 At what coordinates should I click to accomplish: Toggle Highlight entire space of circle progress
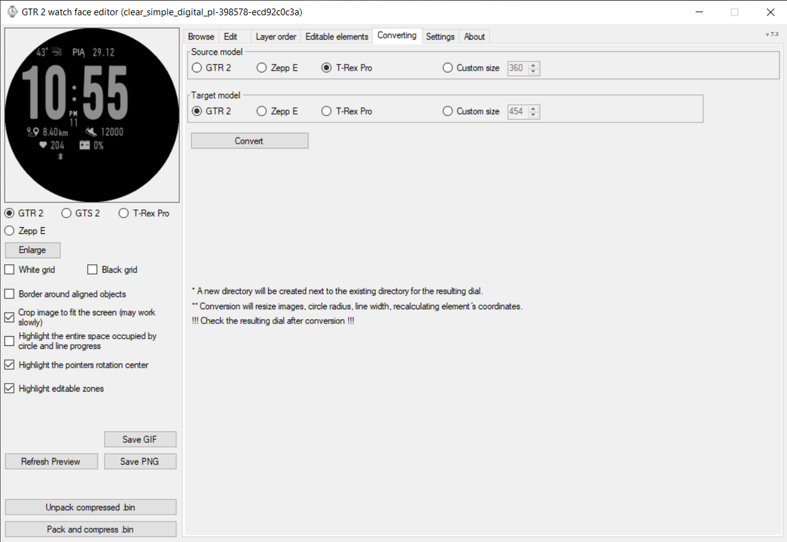click(81, 341)
